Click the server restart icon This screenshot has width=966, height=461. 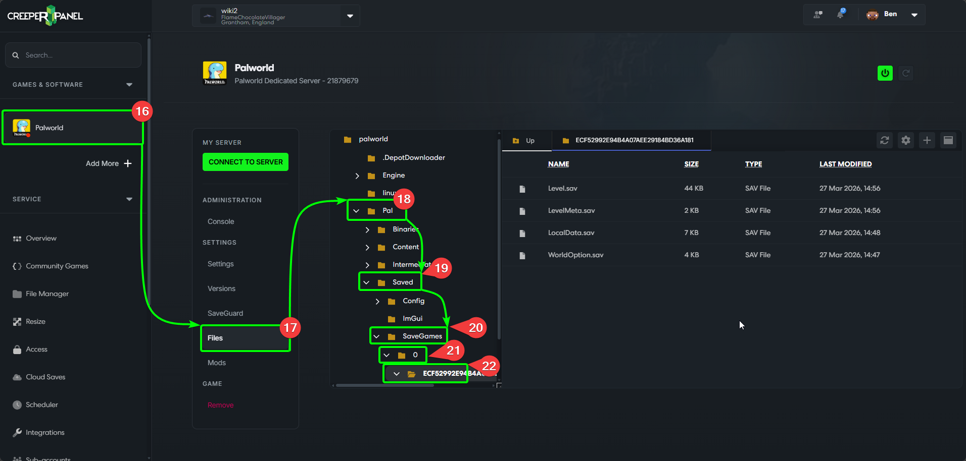[x=906, y=73]
